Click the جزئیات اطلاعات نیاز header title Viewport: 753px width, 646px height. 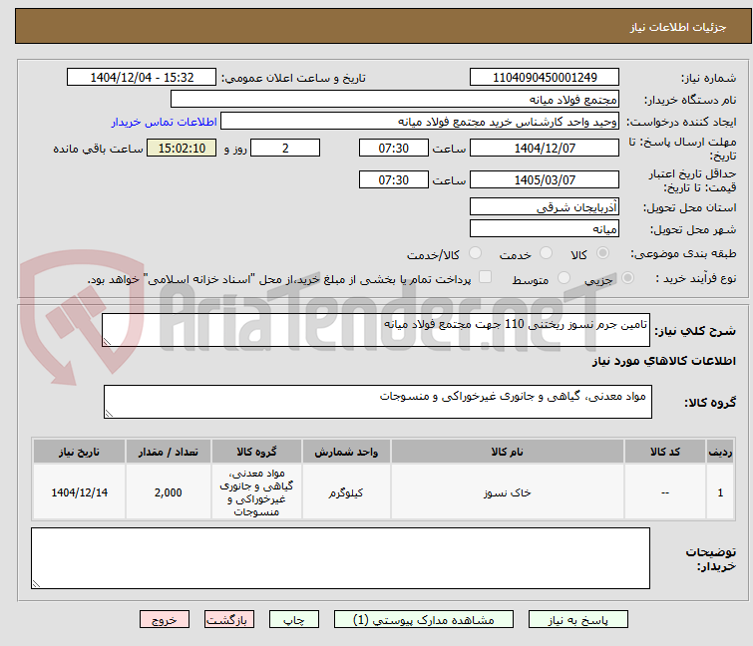coord(677,27)
